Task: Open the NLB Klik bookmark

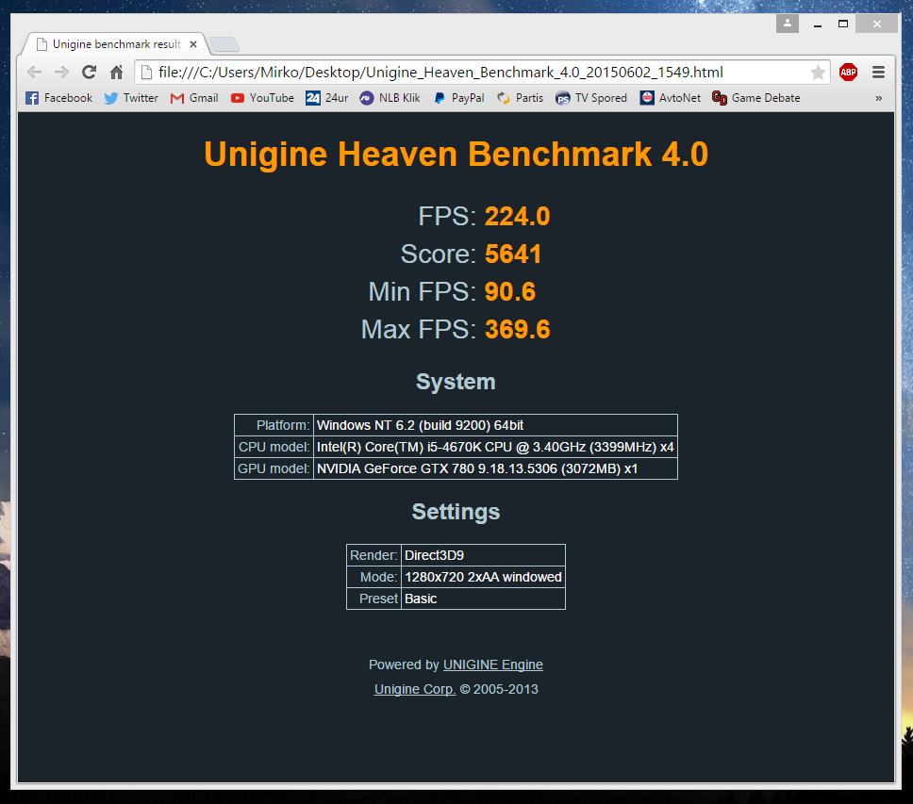Action: (x=390, y=98)
